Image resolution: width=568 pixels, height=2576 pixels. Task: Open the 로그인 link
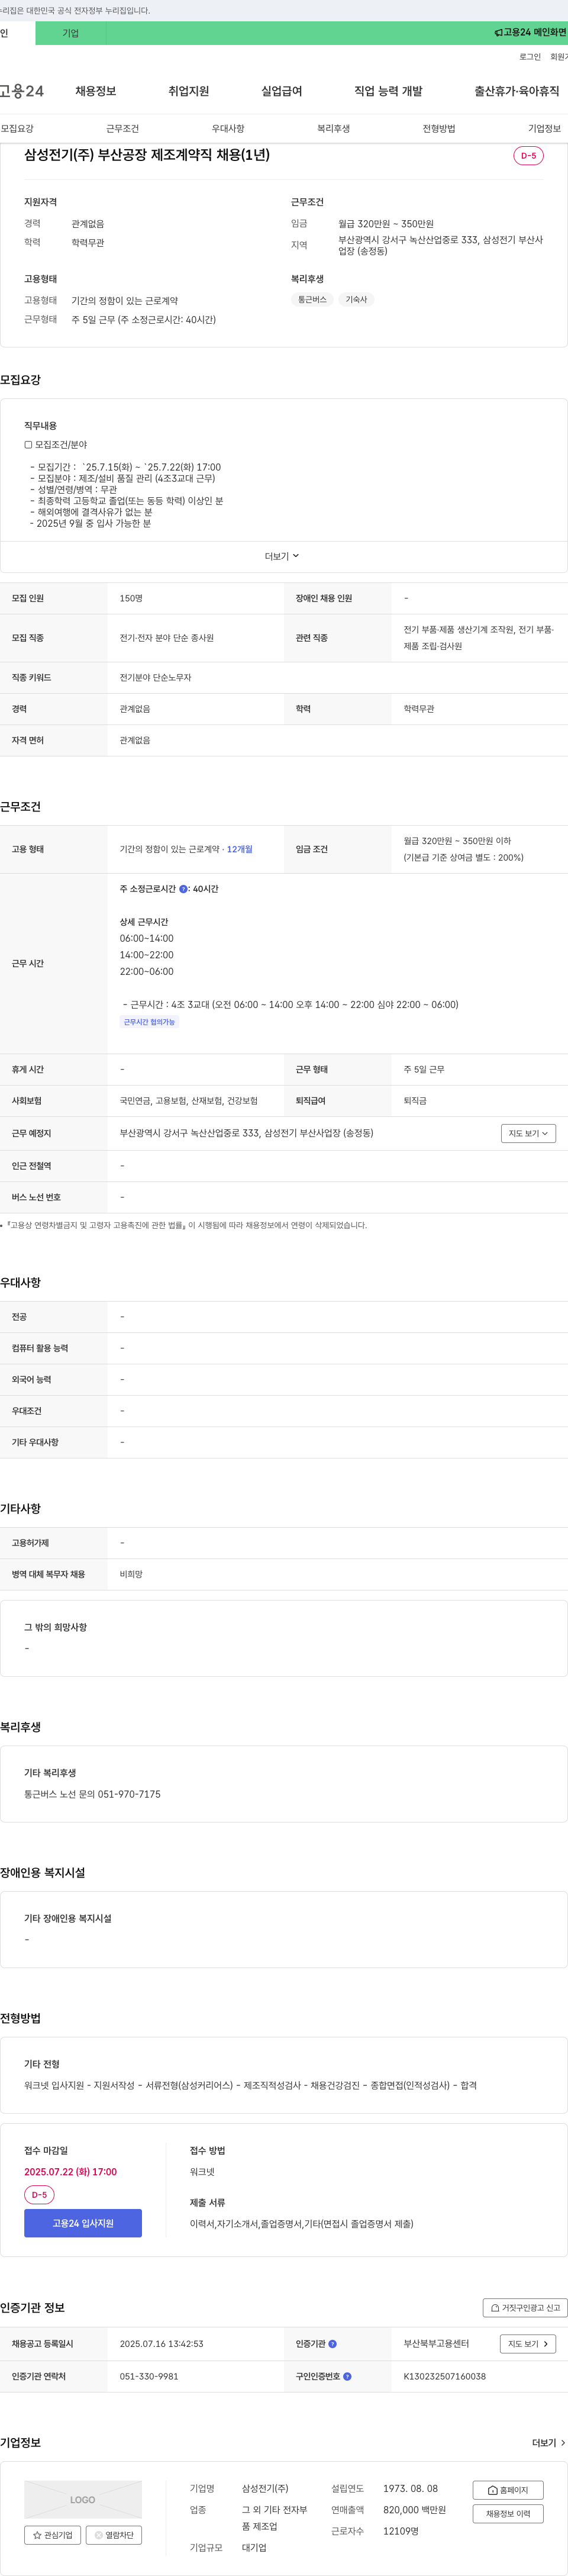coord(530,57)
